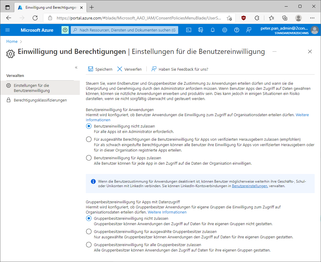Open Cloud Shell from the top bar
This screenshot has width=321, height=262.
coord(188,30)
